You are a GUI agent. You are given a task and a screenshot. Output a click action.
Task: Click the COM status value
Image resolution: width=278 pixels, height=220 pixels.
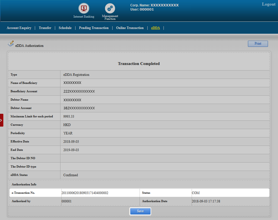(196, 193)
